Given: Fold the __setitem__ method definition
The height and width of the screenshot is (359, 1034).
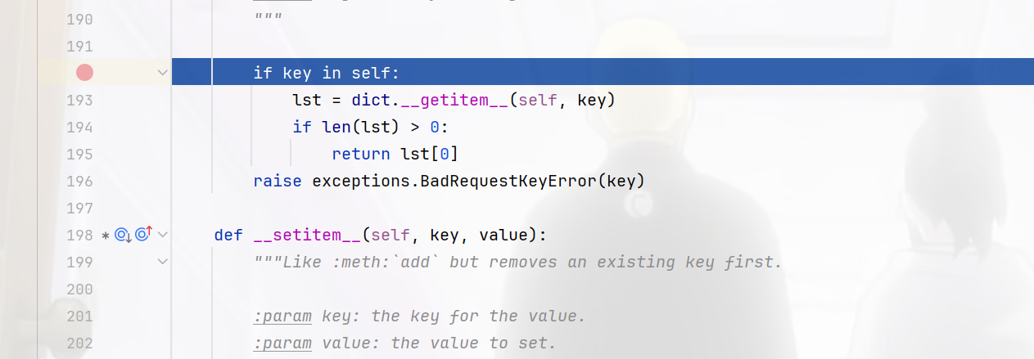Looking at the screenshot, I should pos(162,236).
